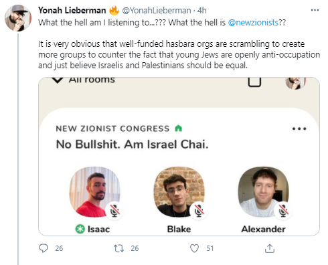Viewport: 328px width, 265px height.
Task: Like the tweet with the heart icon
Action: click(194, 248)
